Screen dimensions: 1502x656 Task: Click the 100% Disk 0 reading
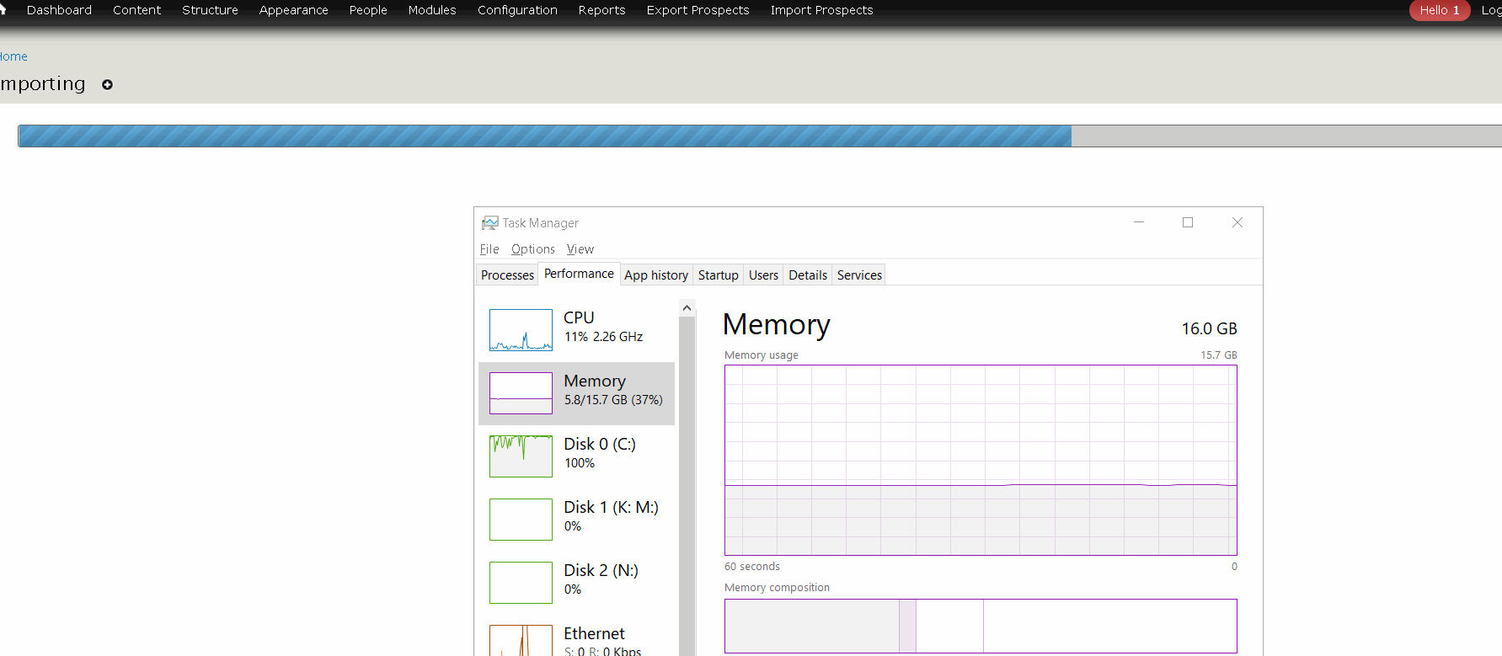point(580,463)
